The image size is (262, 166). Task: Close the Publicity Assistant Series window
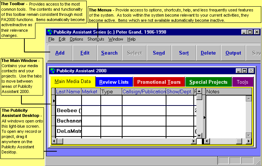(257, 32)
